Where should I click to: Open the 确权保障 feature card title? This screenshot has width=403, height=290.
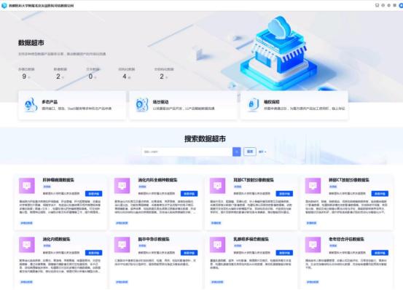tap(272, 102)
